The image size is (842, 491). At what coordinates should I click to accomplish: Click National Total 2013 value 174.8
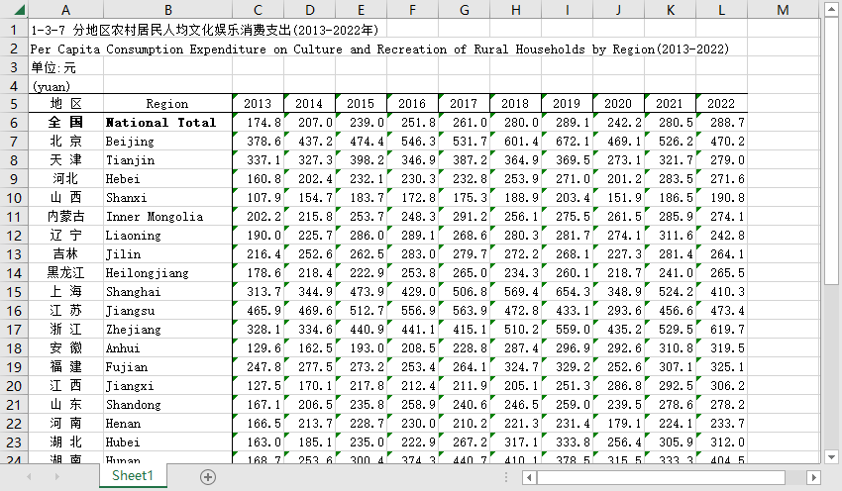[x=258, y=123]
